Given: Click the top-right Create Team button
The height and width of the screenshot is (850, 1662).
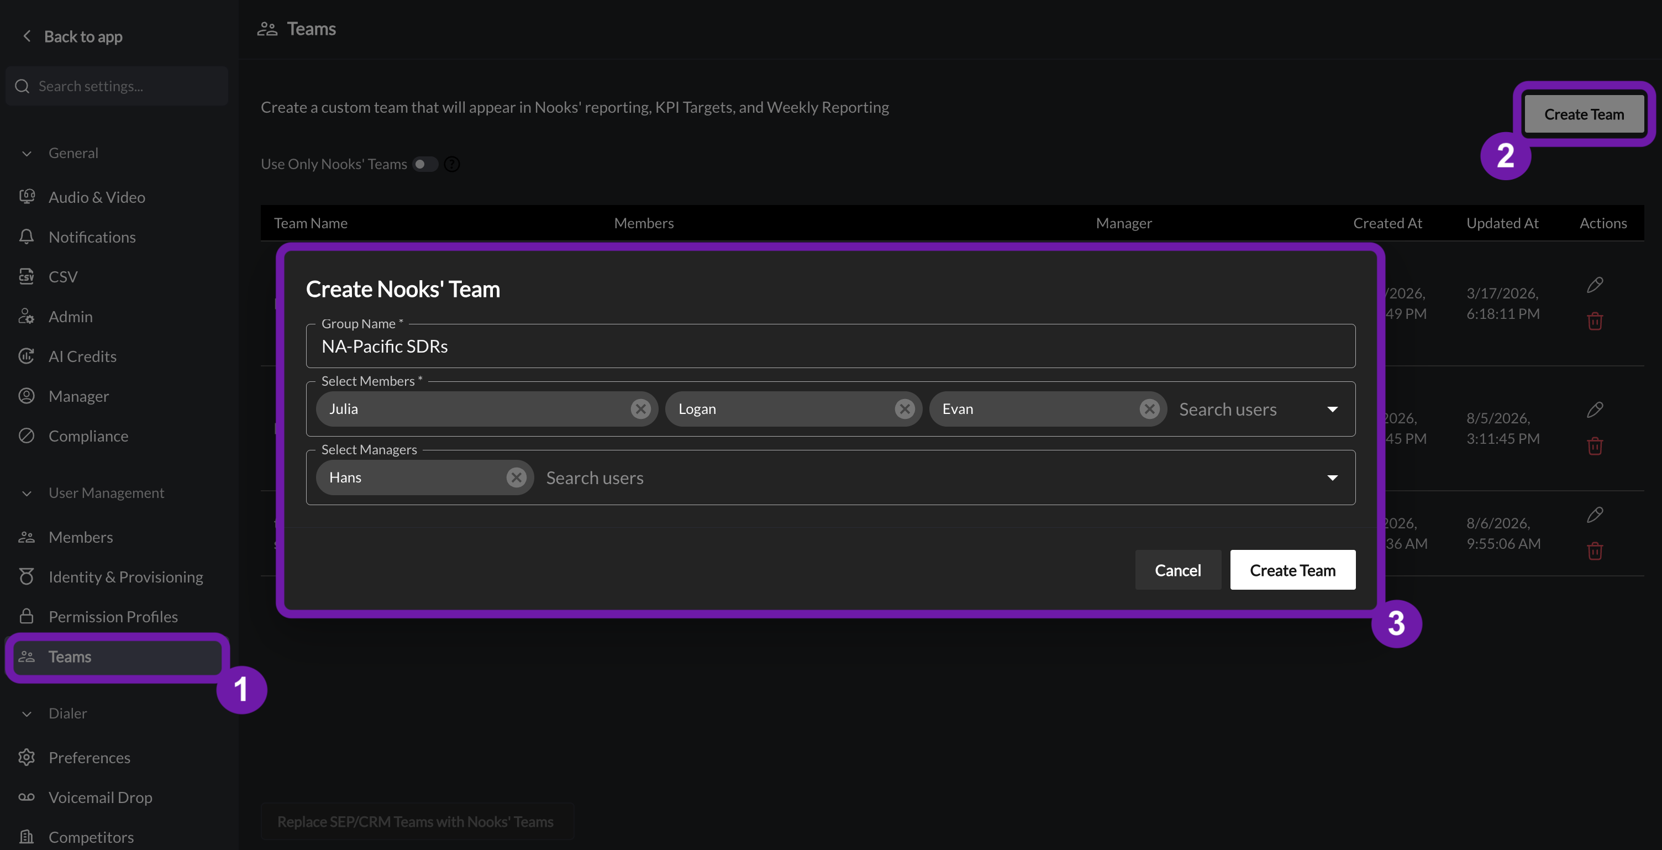Looking at the screenshot, I should 1584,114.
